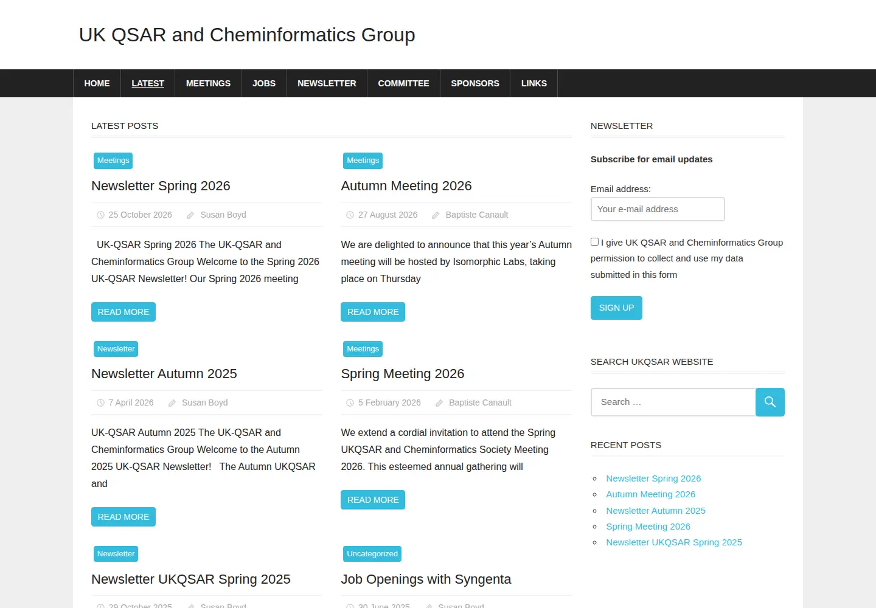Open Spring Meeting 2026 in Recent Posts

(648, 527)
